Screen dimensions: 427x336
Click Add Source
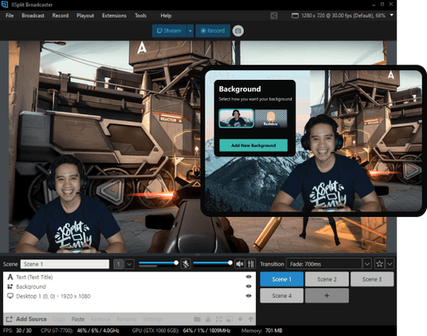(x=26, y=318)
